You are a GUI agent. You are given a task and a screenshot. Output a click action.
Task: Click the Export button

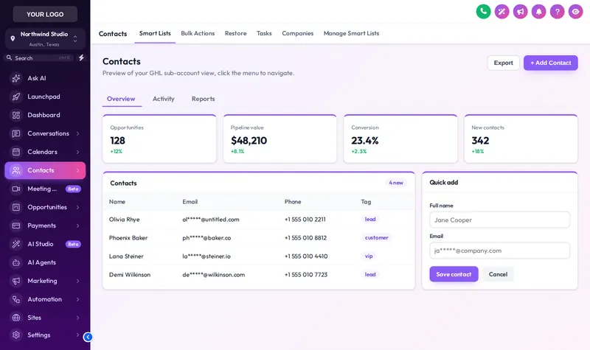pos(504,63)
